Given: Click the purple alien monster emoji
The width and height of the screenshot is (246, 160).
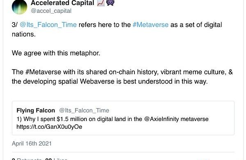Looking at the screenshot, I should click(110, 3).
